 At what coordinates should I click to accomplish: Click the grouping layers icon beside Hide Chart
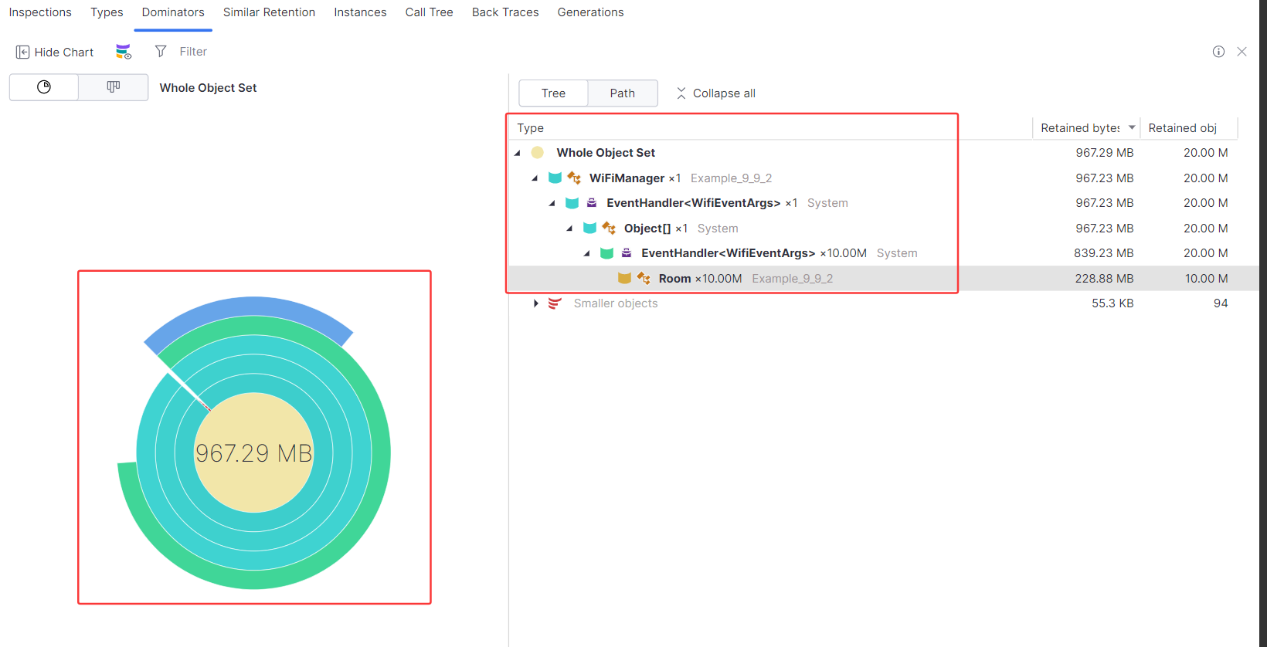(x=124, y=52)
